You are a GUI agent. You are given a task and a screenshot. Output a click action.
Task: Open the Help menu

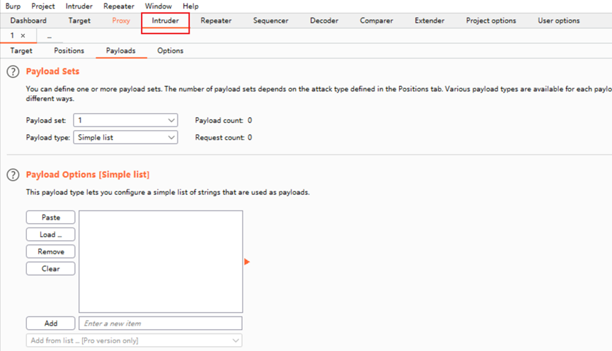190,6
